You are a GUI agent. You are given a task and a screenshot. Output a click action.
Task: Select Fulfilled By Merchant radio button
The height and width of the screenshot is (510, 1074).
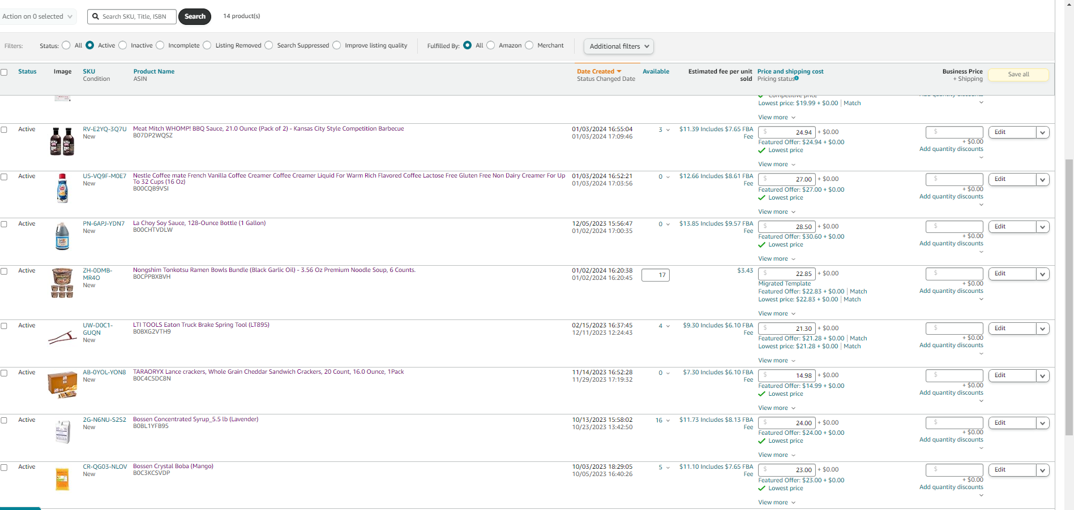[x=529, y=45]
